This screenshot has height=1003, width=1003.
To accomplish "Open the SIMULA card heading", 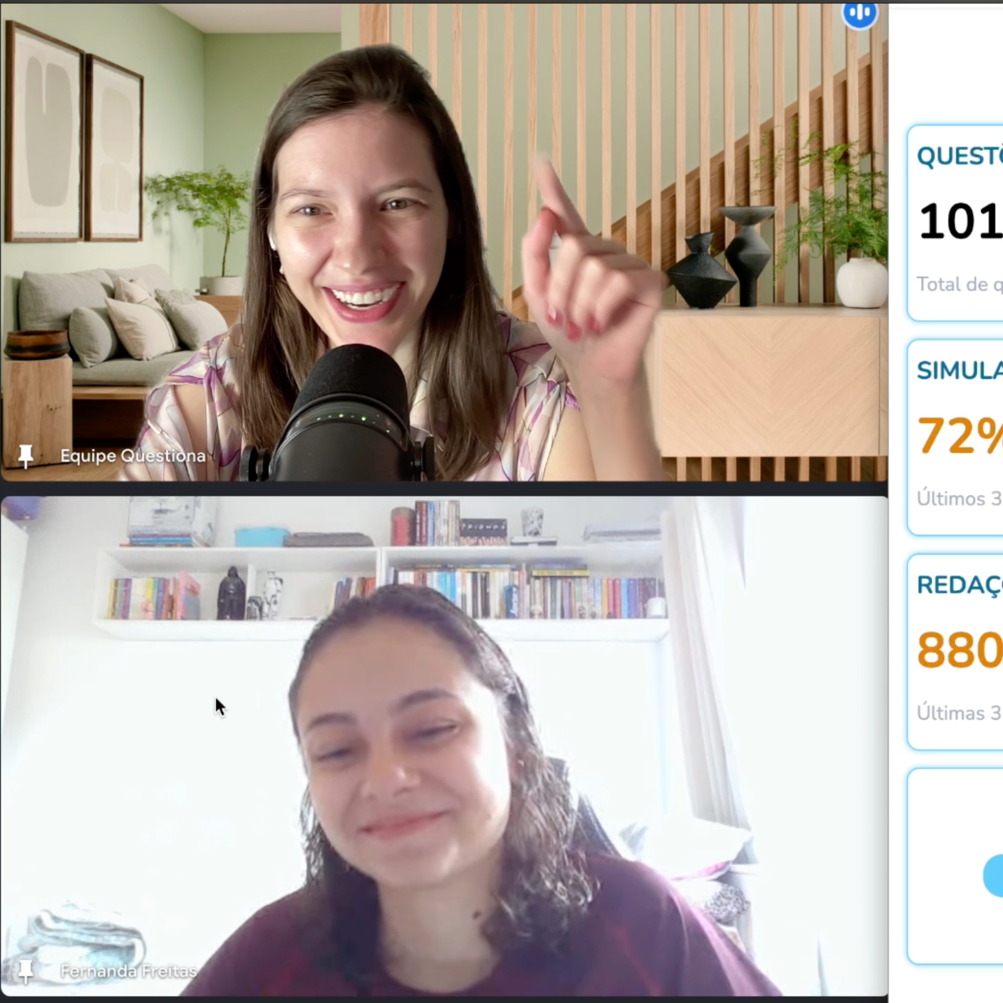I will (x=960, y=370).
